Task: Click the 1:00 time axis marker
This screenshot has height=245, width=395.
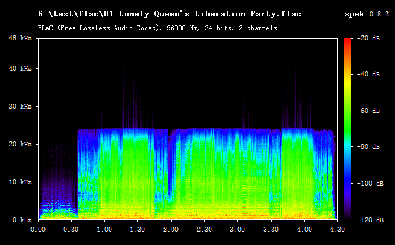Action: click(104, 229)
